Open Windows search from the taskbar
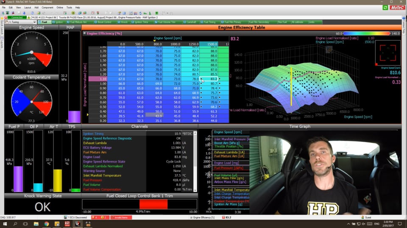Image resolution: width=407 pixels, height=228 pixels. coord(15,224)
